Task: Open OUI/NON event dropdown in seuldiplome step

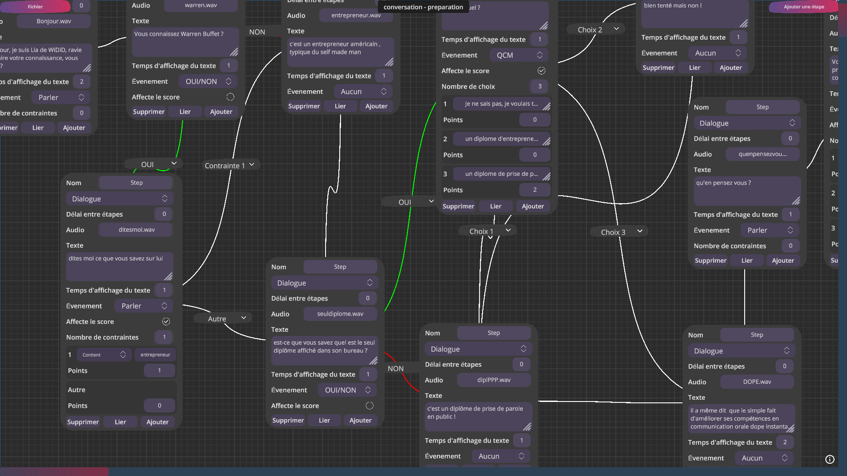Action: point(347,390)
